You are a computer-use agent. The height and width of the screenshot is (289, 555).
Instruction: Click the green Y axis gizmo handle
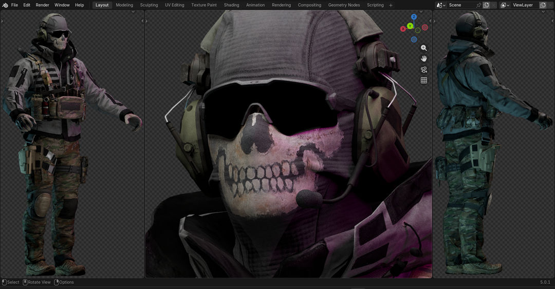pos(410,26)
